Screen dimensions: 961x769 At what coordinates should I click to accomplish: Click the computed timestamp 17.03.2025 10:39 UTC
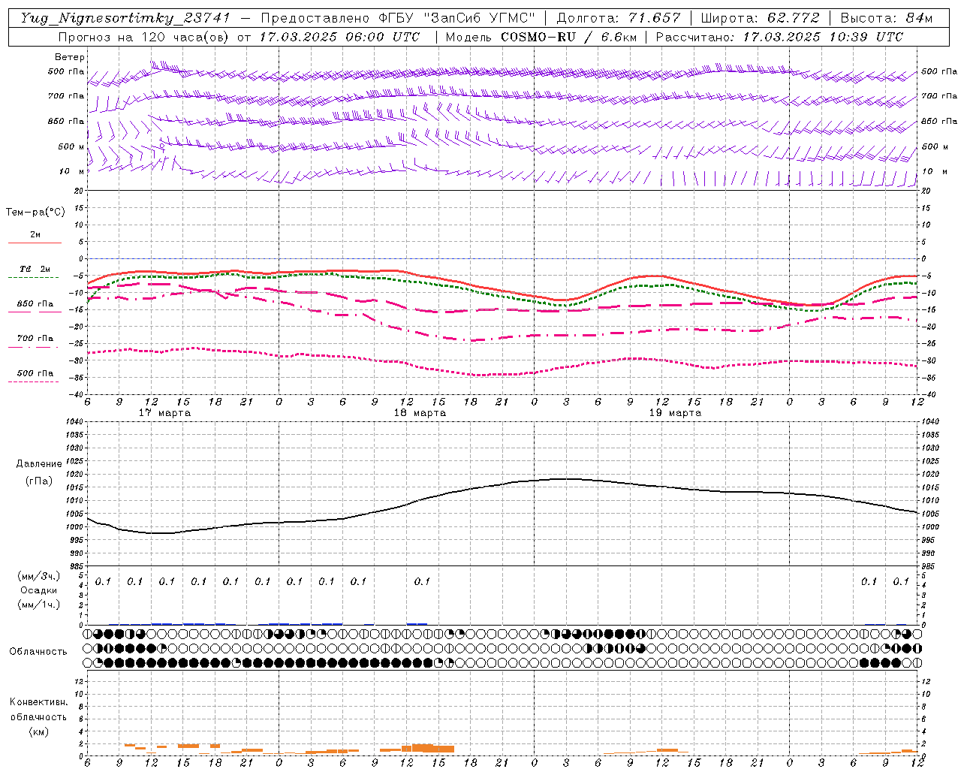[x=824, y=37]
